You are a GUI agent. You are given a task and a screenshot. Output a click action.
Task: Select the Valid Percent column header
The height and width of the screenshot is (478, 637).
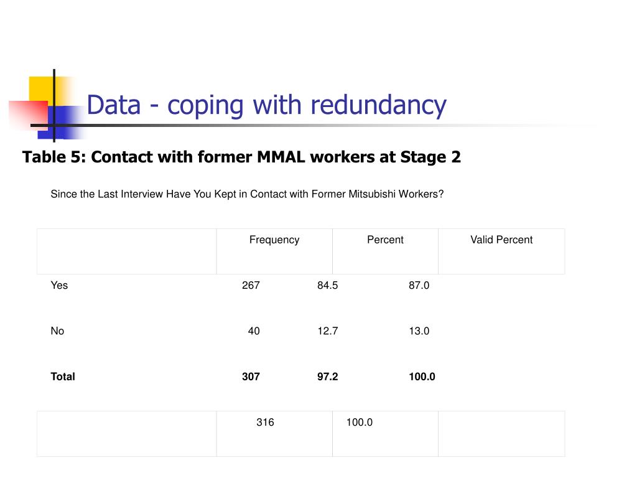pyautogui.click(x=501, y=240)
